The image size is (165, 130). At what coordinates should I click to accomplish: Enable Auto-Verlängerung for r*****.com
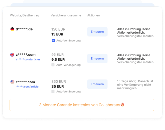pyautogui.click(x=53, y=91)
